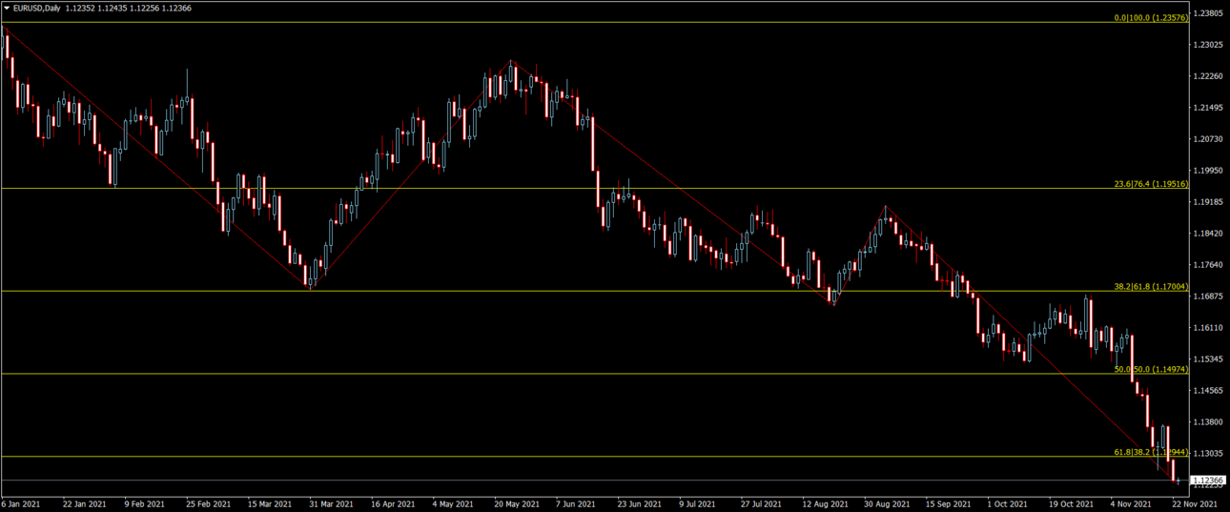
Task: Click the 1.14565 price axis label
Action: coord(1209,391)
